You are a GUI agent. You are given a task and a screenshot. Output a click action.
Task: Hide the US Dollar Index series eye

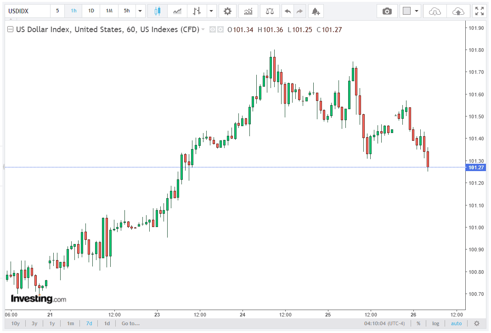(213, 30)
